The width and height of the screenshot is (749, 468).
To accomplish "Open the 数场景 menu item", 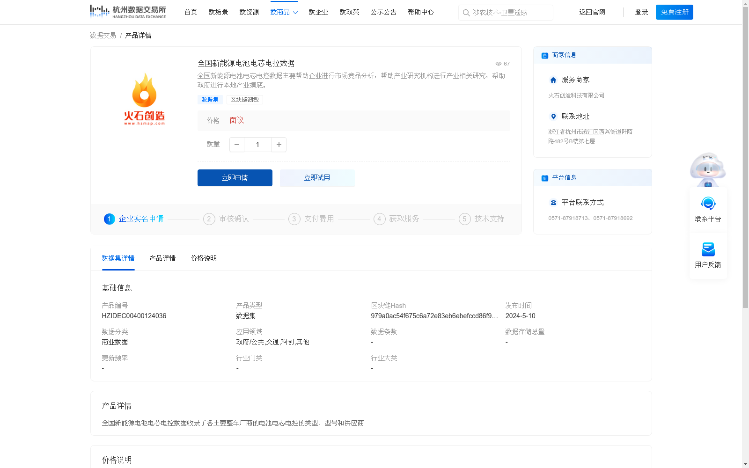I will coord(218,12).
